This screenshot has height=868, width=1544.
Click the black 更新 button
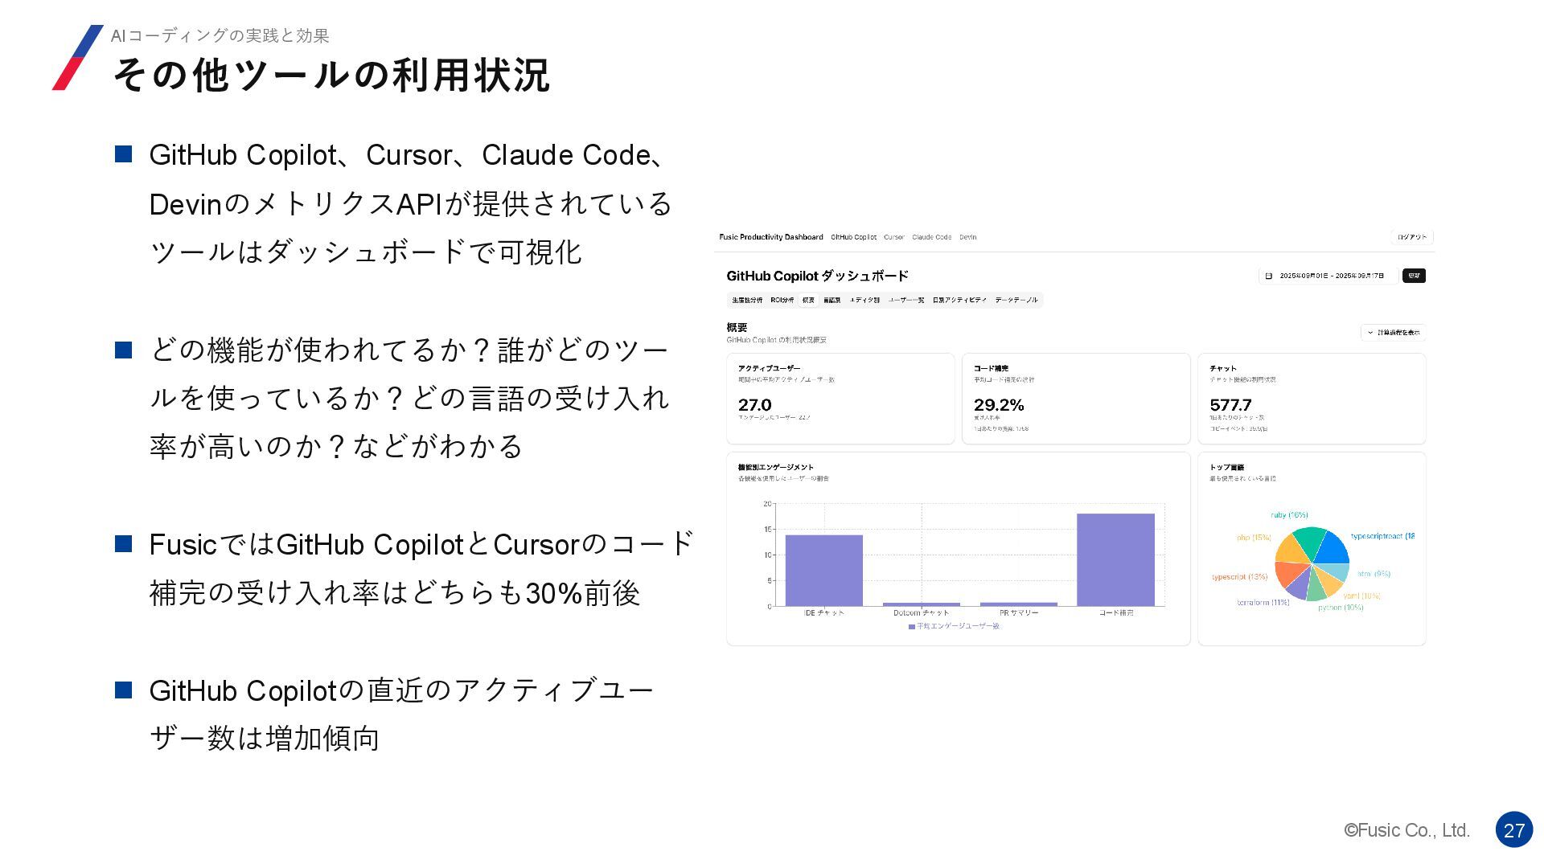1414,276
